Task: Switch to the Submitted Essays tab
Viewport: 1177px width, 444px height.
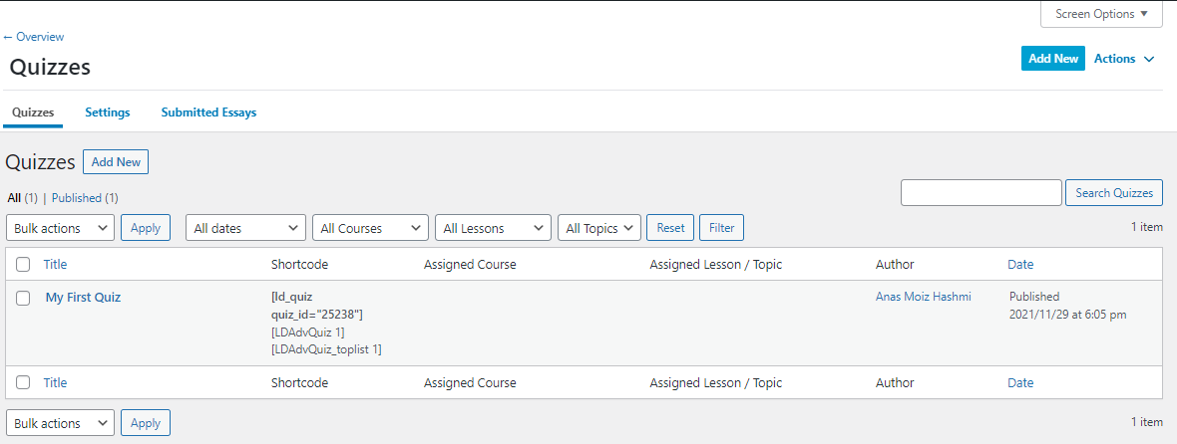Action: coord(208,112)
